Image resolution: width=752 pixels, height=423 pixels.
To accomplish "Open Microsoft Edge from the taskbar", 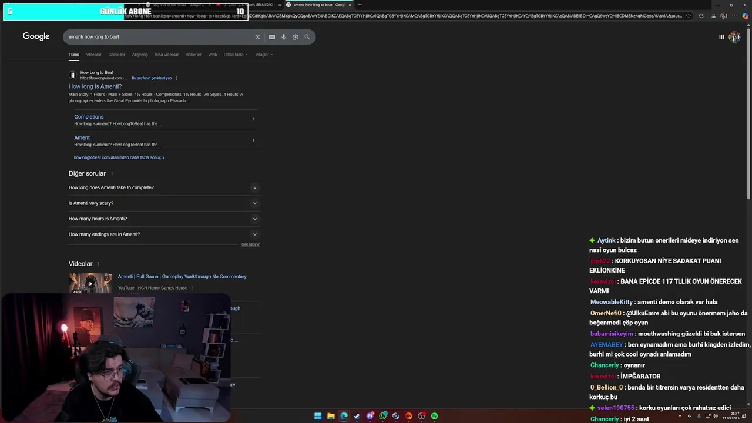I will pos(344,416).
